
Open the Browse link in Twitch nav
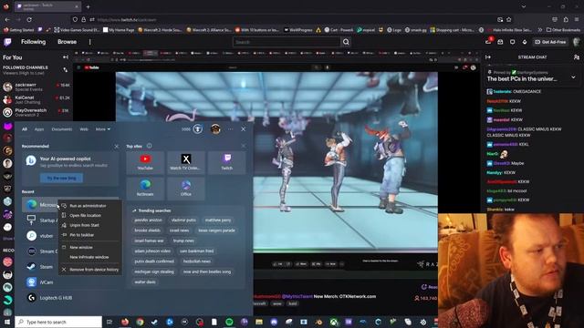click(x=67, y=42)
